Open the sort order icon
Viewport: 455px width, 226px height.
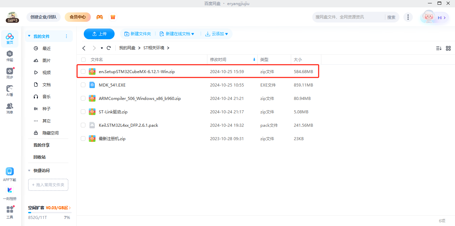tap(439, 48)
